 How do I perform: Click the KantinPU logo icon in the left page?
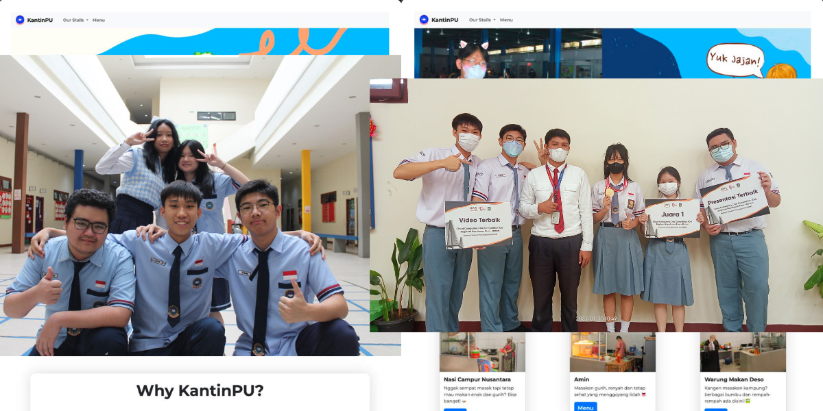(20, 20)
